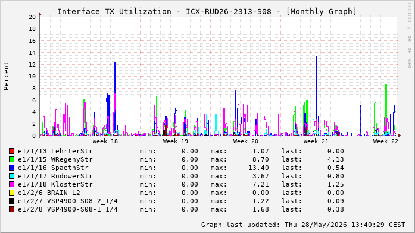
Task: Click the green swatch for e1/1/15 WRegenyStr
Action: pyautogui.click(x=11, y=159)
